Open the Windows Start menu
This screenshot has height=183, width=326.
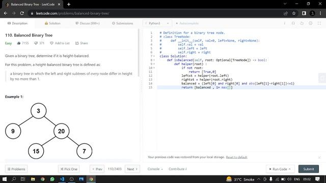(x=5, y=179)
